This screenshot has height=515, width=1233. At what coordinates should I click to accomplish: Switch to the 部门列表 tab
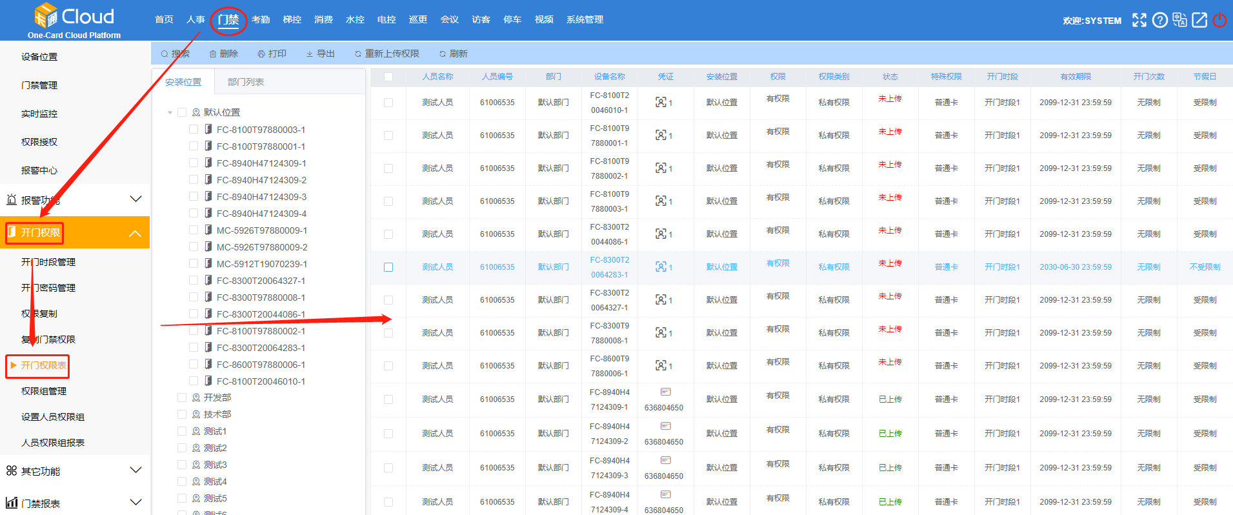pyautogui.click(x=245, y=82)
